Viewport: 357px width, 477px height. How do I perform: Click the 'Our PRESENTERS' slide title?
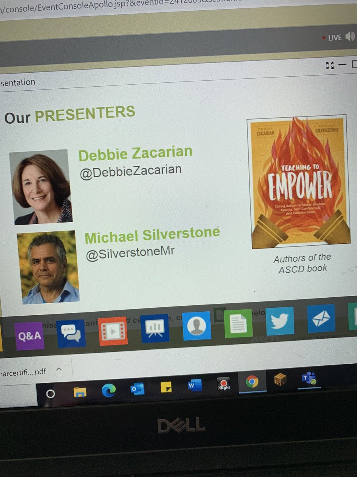(x=69, y=115)
